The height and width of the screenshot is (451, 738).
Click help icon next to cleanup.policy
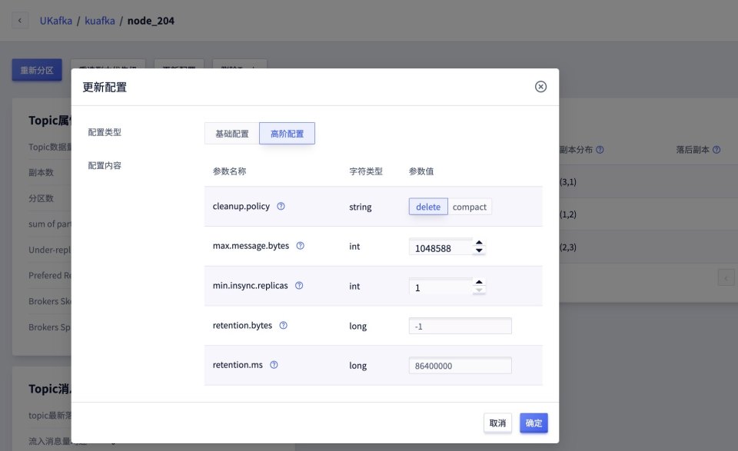[281, 207]
